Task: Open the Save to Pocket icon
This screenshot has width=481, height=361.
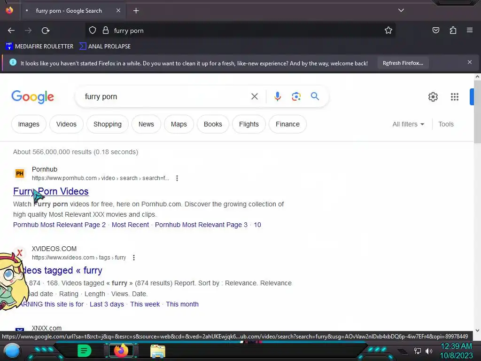Action: [x=435, y=30]
